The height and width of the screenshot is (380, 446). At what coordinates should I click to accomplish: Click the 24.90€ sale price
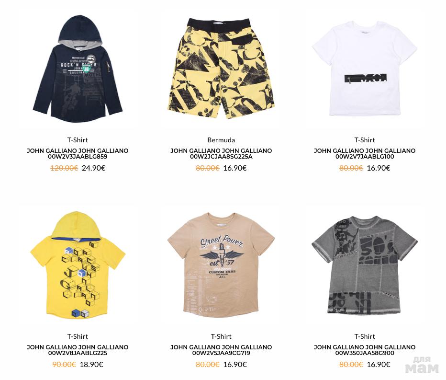coord(94,168)
